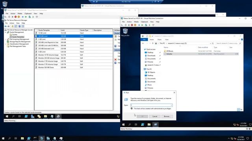Click the host Windows Start button
The width and height of the screenshot is (252, 141).
3,138
